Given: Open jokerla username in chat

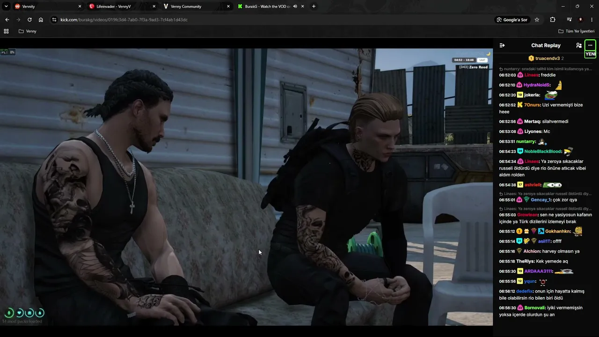Looking at the screenshot, I should pos(532,95).
